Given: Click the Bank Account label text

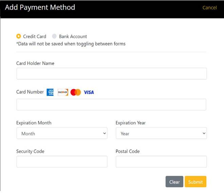Looking at the screenshot, I should point(73,36).
